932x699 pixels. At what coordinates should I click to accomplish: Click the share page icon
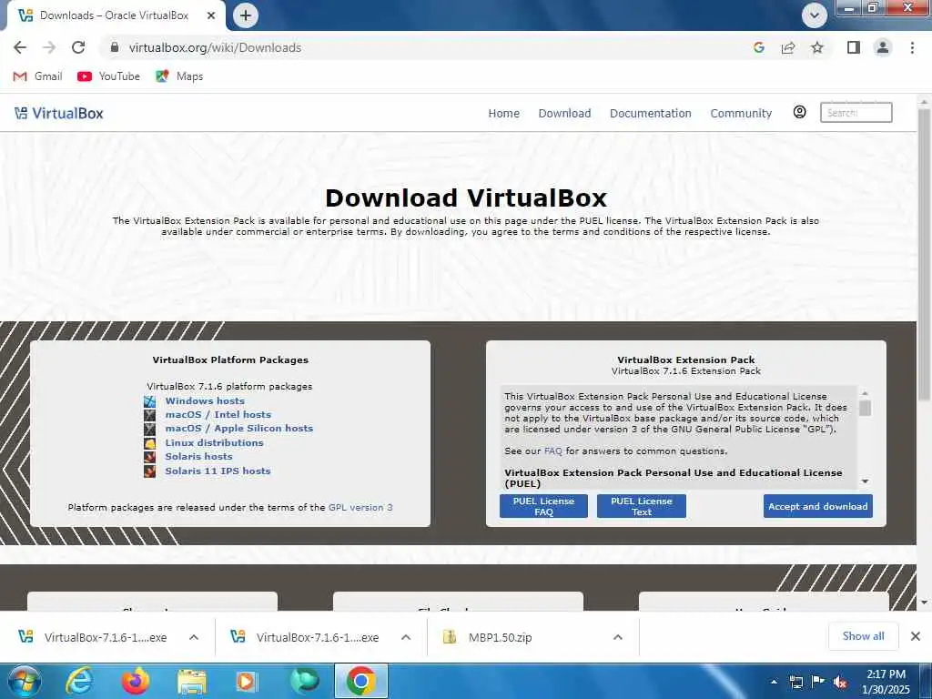tap(788, 47)
